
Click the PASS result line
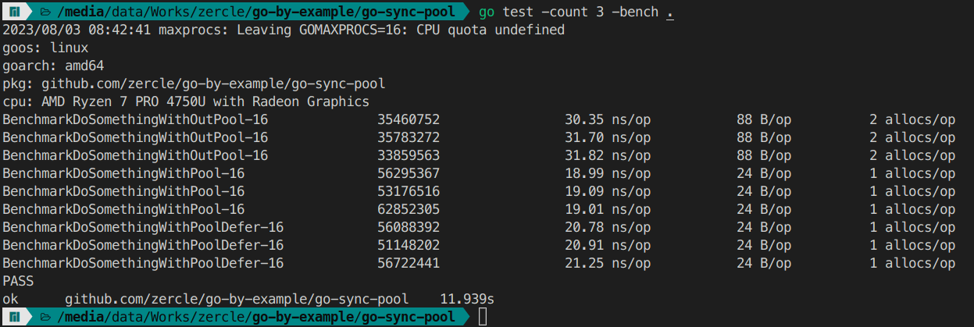[19, 281]
